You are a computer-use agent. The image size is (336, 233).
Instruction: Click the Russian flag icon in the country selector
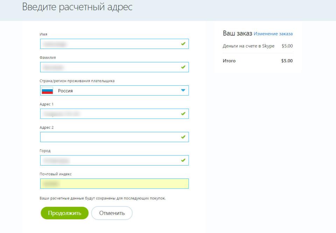[x=47, y=91]
